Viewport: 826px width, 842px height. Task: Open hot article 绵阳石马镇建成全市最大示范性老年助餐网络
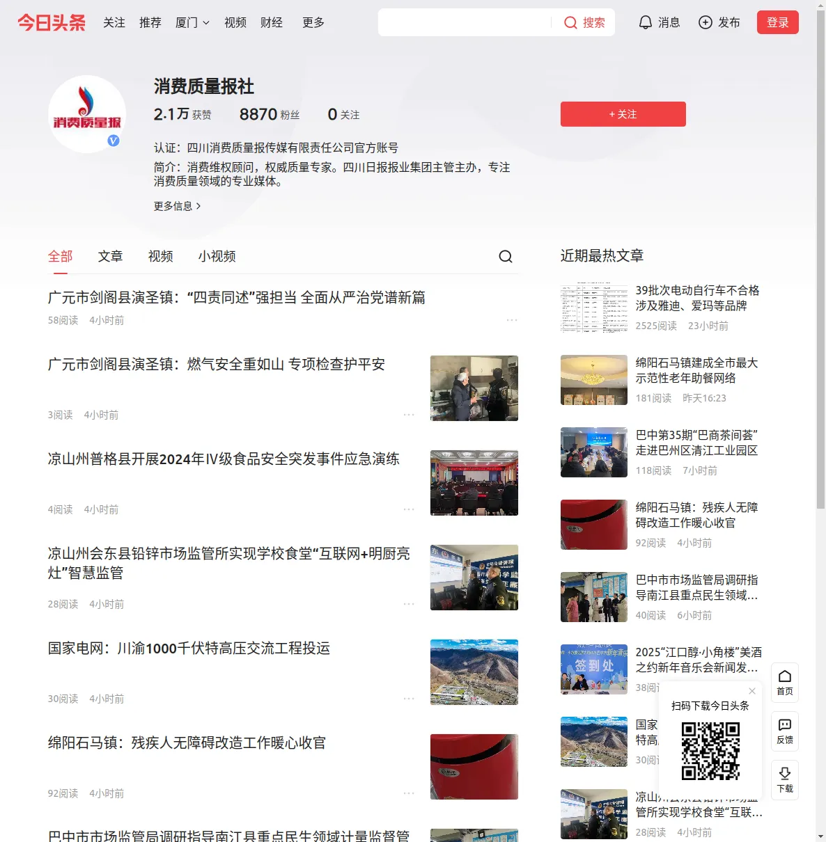tap(696, 370)
